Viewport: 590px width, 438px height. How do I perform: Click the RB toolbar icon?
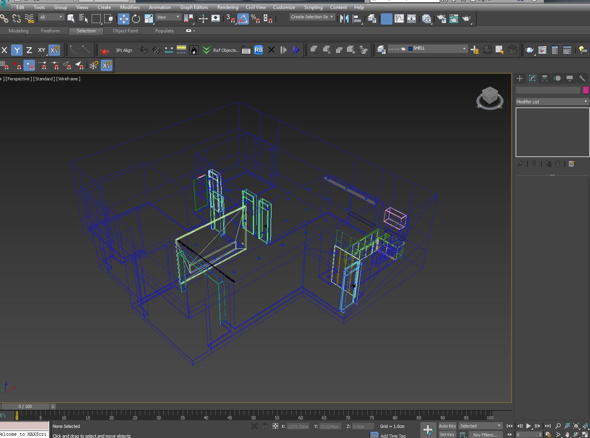258,50
